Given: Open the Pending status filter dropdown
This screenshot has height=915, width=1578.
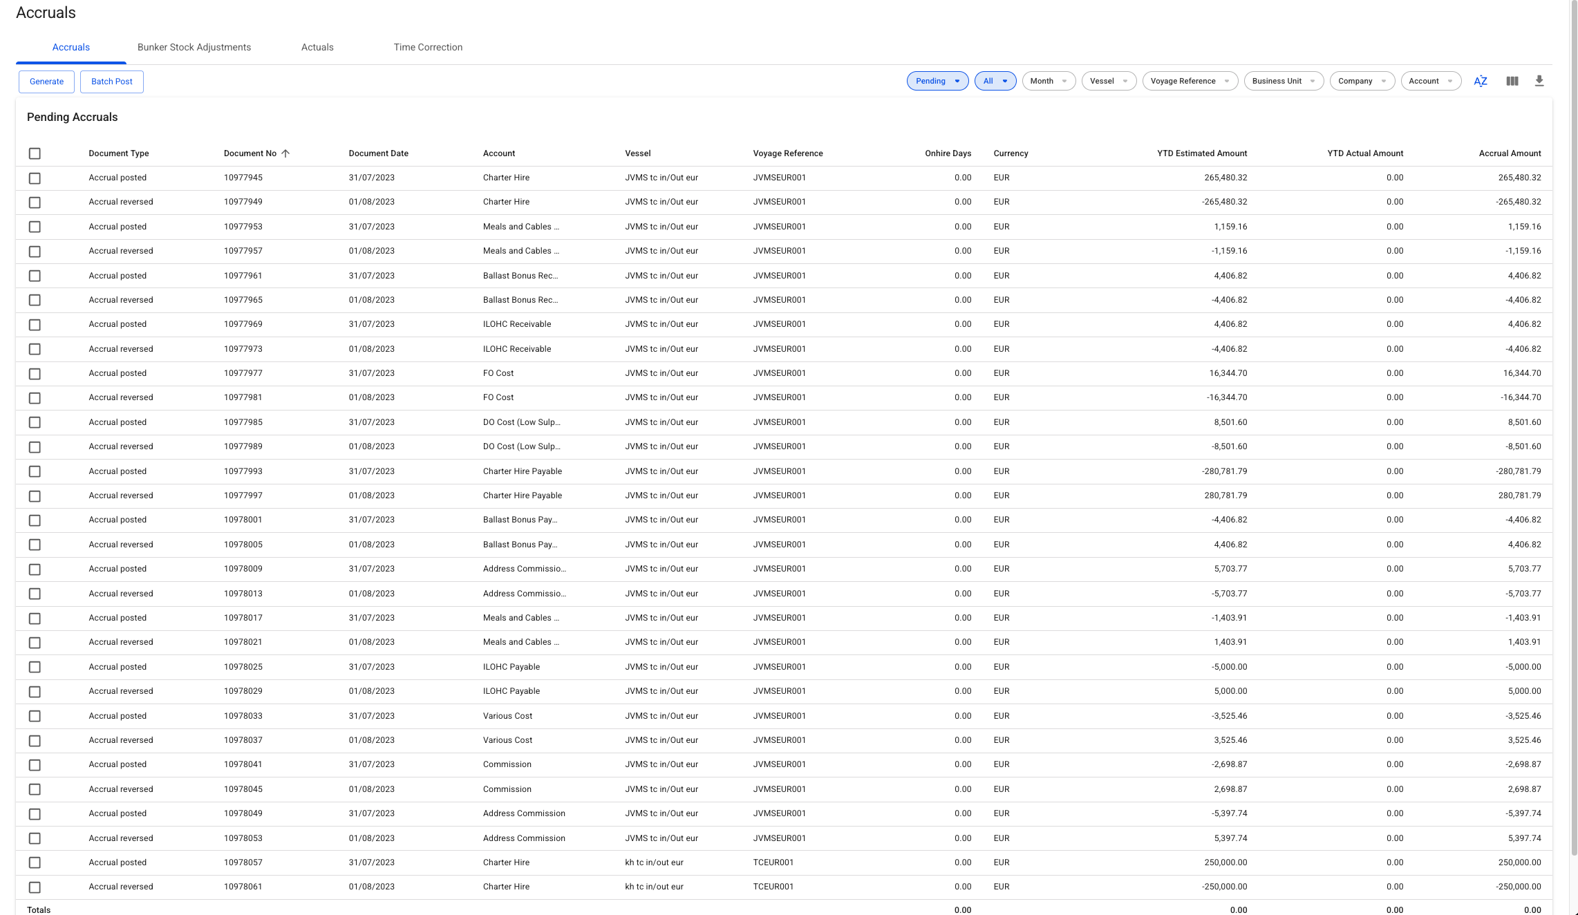Looking at the screenshot, I should (937, 81).
